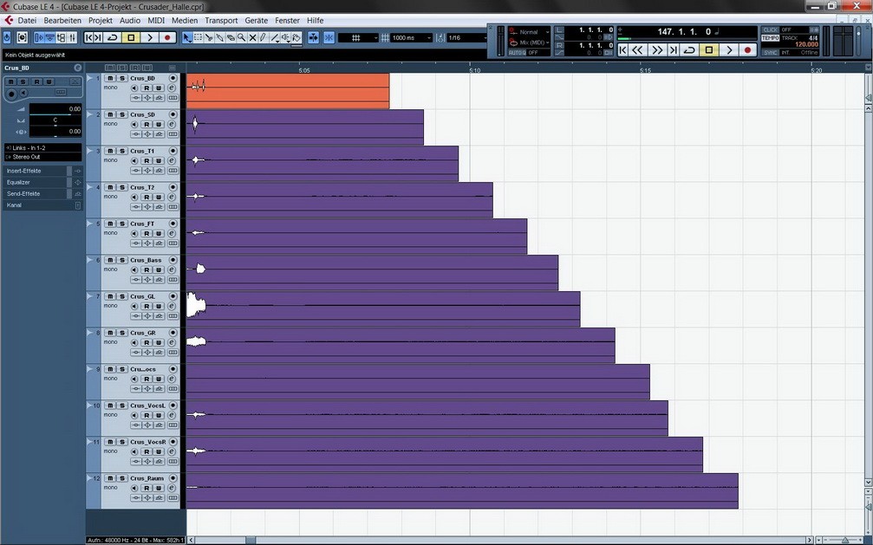The height and width of the screenshot is (545, 873).
Task: Select the Glue tool in toolbar
Action: (x=219, y=38)
